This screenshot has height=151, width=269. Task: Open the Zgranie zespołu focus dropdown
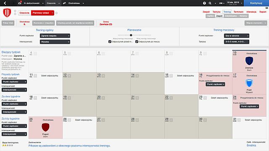[x=55, y=36]
